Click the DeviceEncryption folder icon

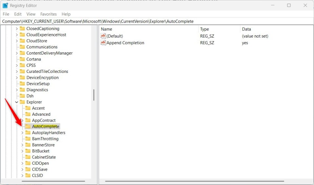coord(22,77)
